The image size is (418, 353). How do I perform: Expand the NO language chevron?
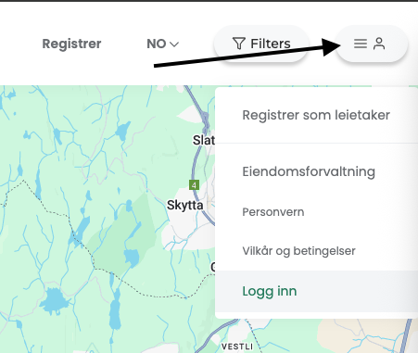174,44
